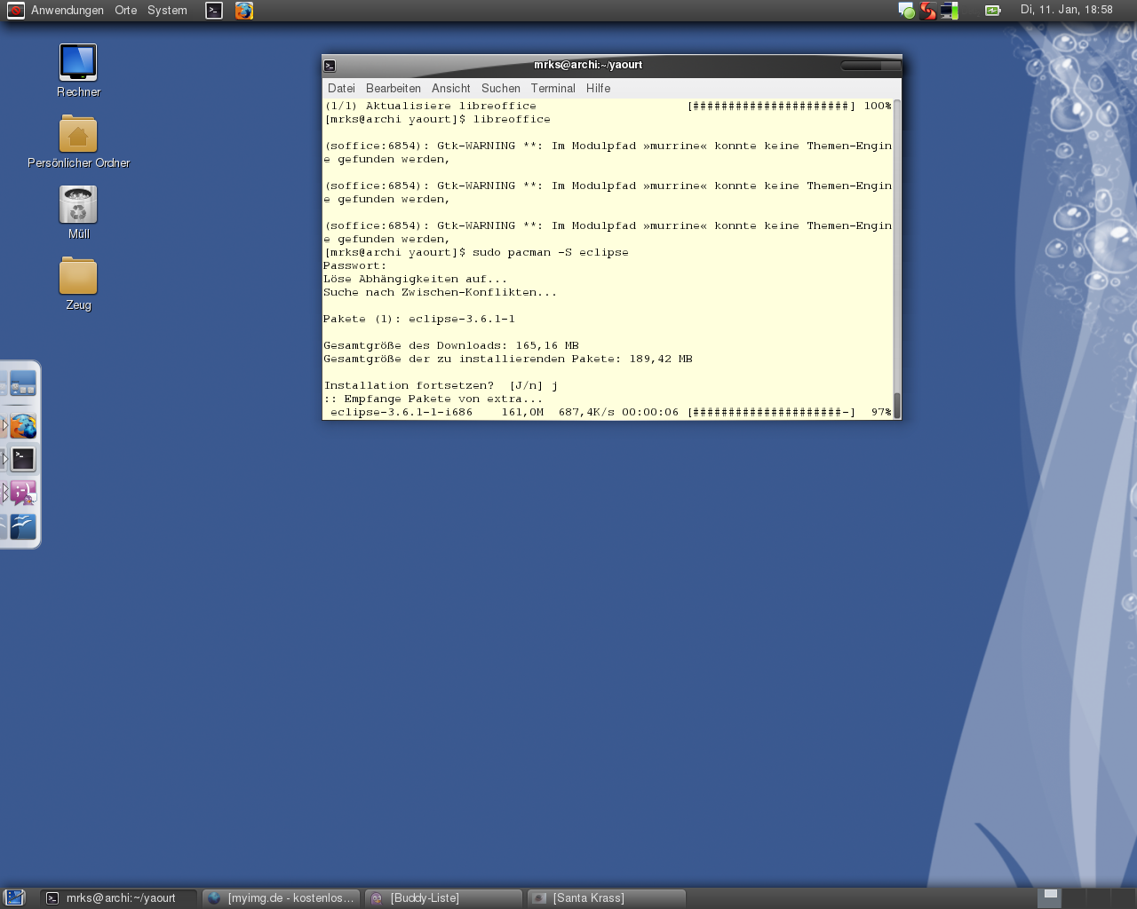Click the show desktop button
Image resolution: width=1137 pixels, height=909 pixels.
tap(14, 898)
